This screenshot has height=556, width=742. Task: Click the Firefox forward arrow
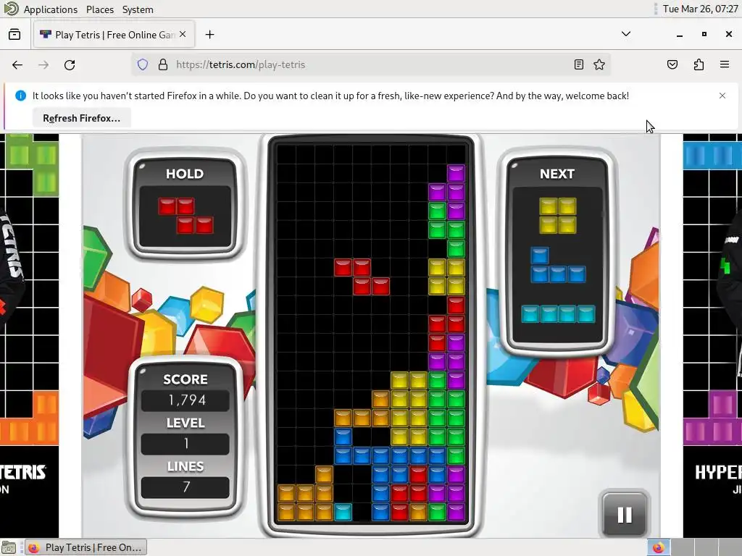43,64
